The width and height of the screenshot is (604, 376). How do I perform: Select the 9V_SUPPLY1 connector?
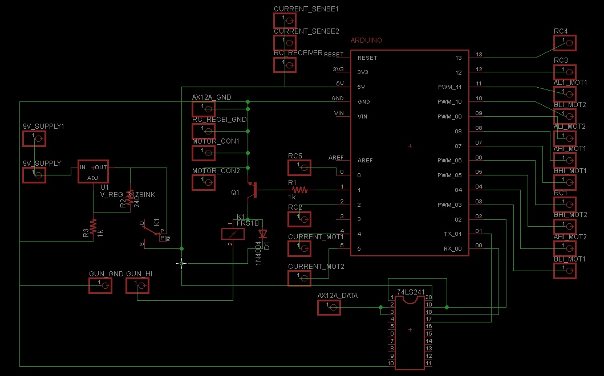pos(34,138)
